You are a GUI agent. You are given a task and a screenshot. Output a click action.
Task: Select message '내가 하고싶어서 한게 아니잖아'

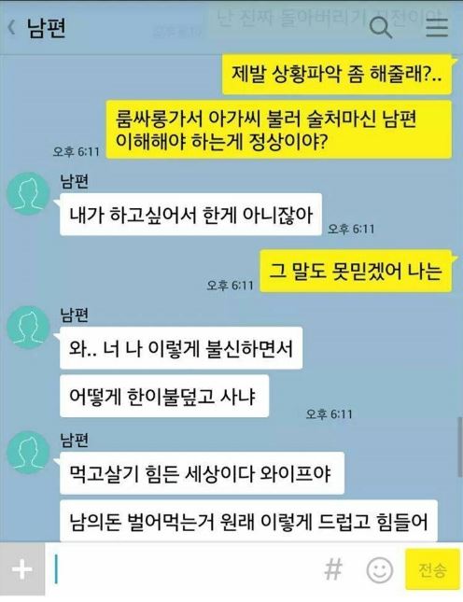pyautogui.click(x=190, y=215)
